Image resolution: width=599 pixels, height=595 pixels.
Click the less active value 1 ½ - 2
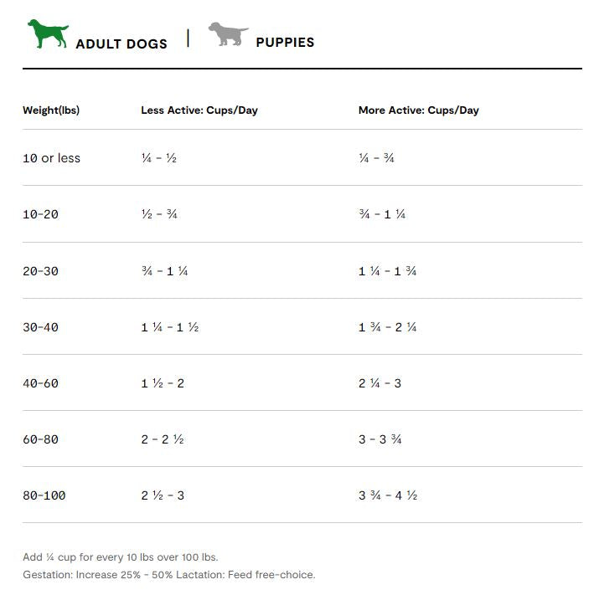(x=163, y=383)
